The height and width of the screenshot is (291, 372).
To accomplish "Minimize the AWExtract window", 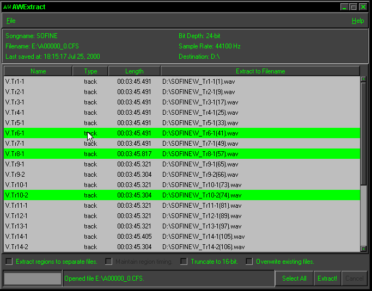I will (x=344, y=7).
